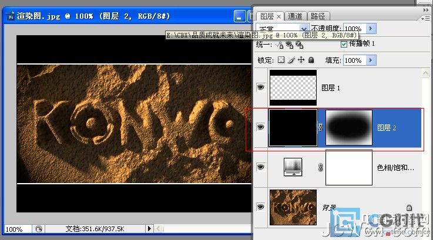Open the blend mode dropdown 正常
This screenshot has height=240, width=433.
(x=304, y=28)
